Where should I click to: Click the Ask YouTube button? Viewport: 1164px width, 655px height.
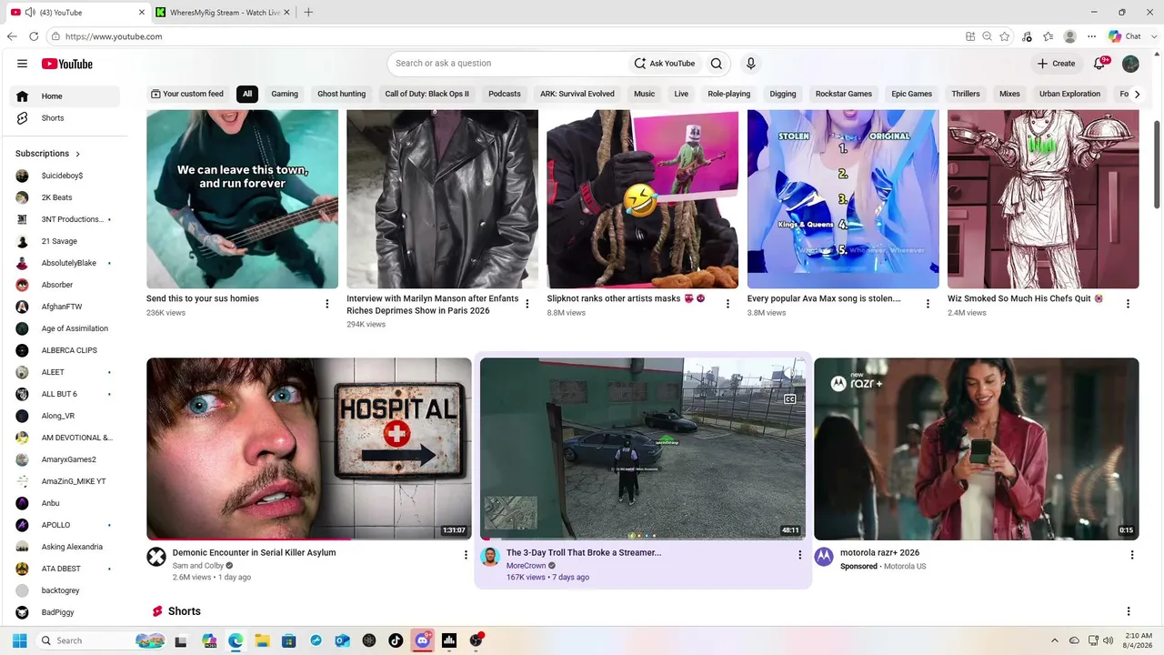tap(665, 64)
